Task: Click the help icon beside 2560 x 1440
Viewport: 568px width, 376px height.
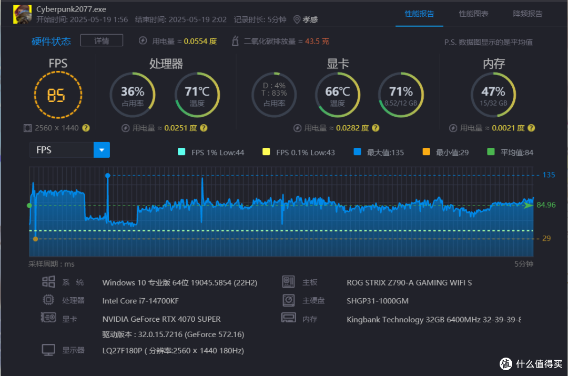Action: click(86, 128)
